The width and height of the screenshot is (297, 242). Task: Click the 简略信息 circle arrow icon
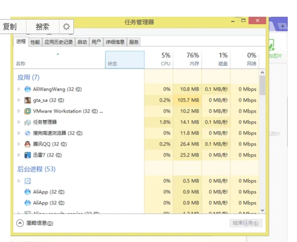[20, 223]
